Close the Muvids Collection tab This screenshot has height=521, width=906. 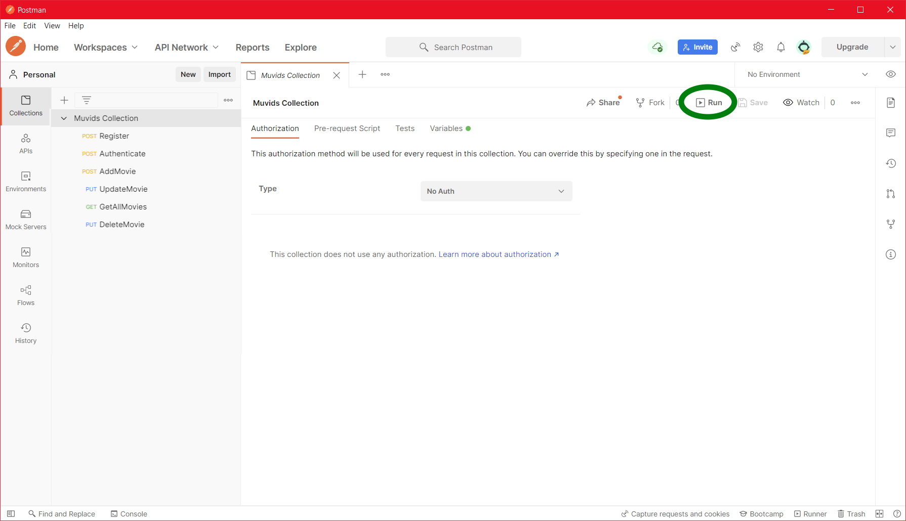337,75
